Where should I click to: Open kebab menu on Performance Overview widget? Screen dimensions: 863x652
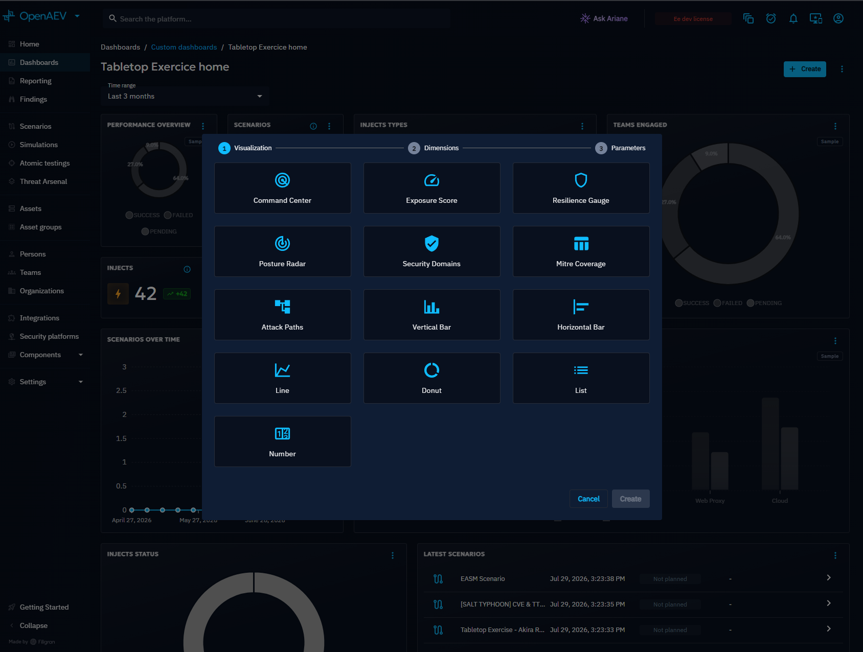pyautogui.click(x=203, y=126)
